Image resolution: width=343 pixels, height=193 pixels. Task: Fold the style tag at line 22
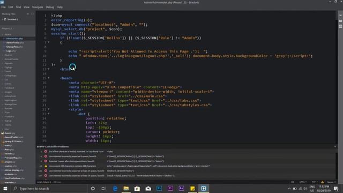[49, 109]
